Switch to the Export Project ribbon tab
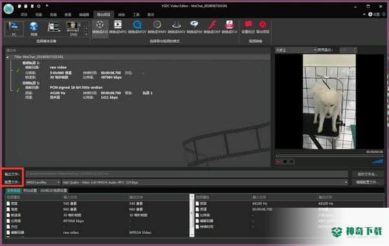 pos(104,14)
